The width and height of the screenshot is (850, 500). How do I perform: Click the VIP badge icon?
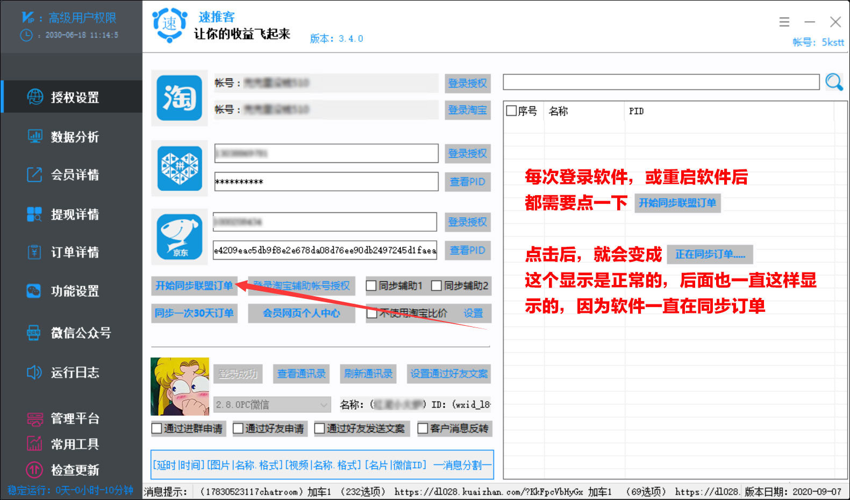click(x=27, y=18)
